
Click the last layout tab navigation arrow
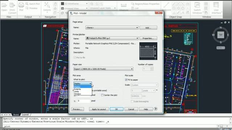click(10, 115)
